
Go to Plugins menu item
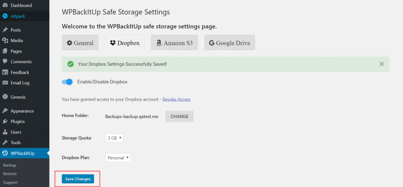pos(25,121)
